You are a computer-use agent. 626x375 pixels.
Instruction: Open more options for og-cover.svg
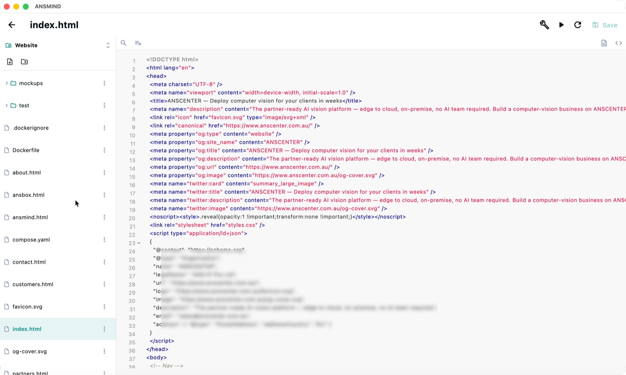104,352
